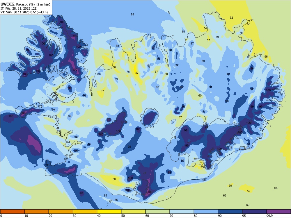
Task: Click the legend tick label '10'
Action: pos(26,216)
